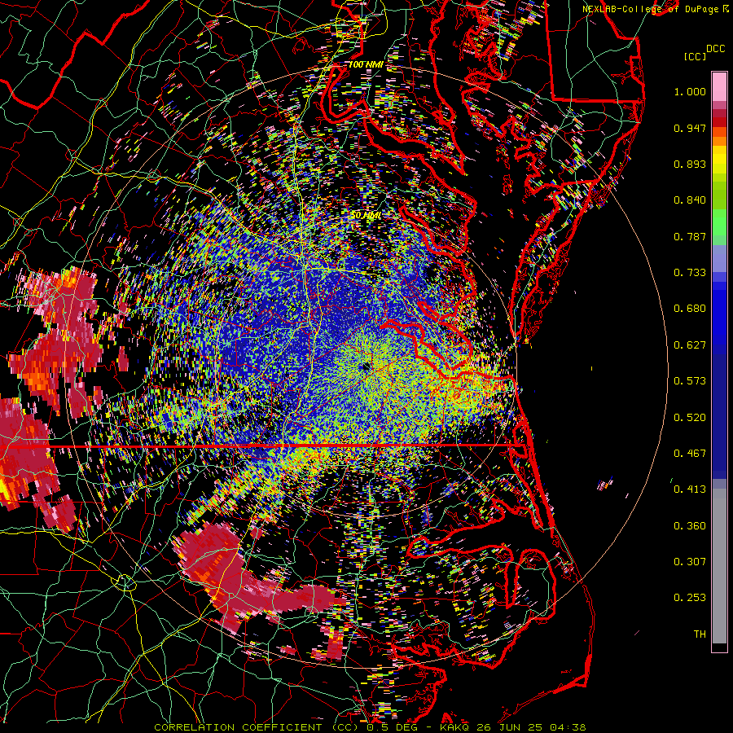733x733 pixels.
Task: Click the radar site center point
Action: click(x=365, y=367)
